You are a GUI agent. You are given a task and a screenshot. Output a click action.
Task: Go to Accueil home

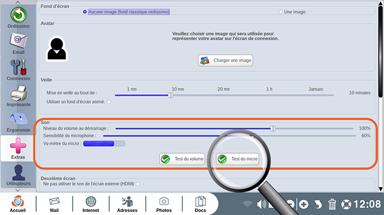tap(18, 204)
